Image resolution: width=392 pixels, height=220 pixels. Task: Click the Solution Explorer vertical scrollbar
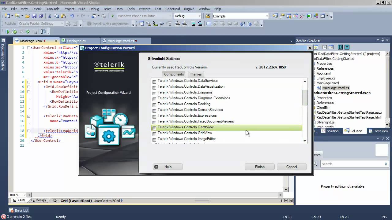click(x=387, y=89)
